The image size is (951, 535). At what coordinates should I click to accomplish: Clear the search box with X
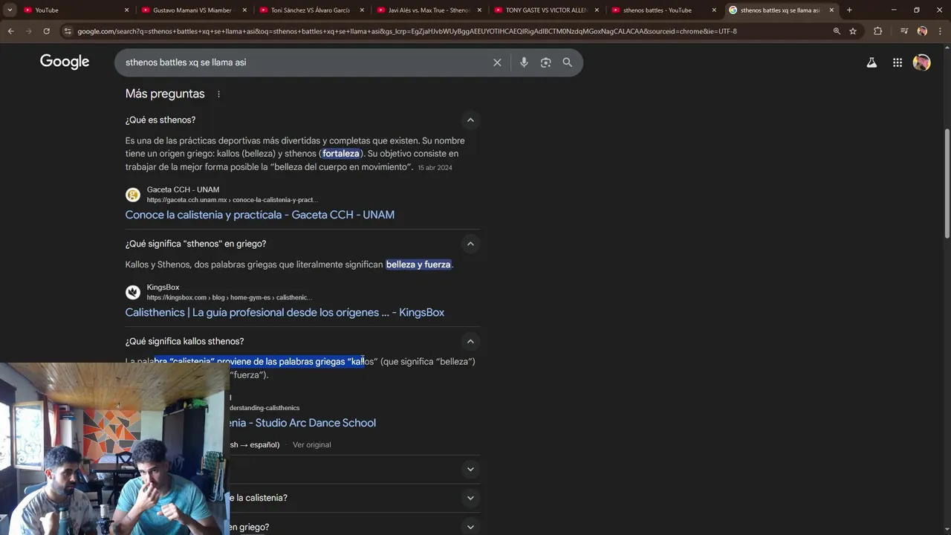click(x=497, y=62)
